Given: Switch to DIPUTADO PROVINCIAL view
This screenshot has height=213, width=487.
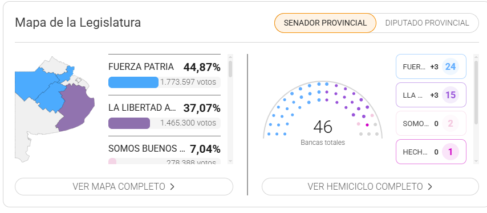Looking at the screenshot, I should point(427,23).
